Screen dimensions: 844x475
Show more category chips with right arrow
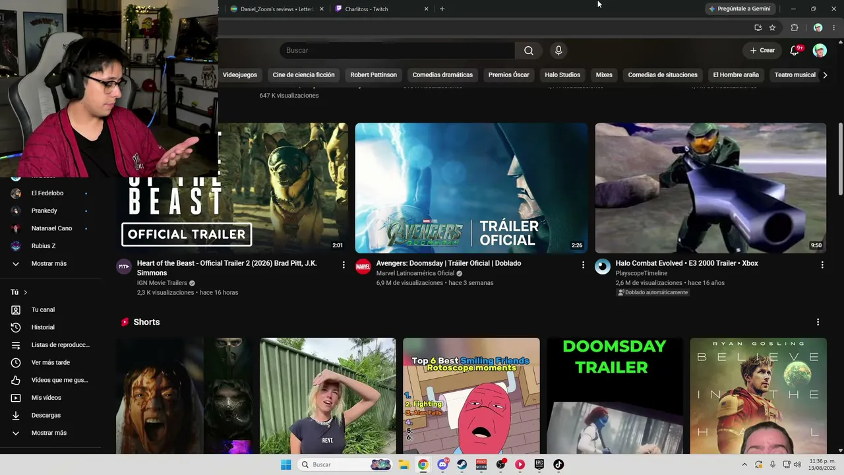(x=825, y=75)
